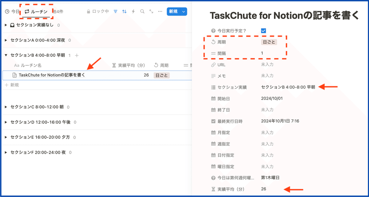369x197 pixels.
Task: Click the ロック中 lock indicator
Action: [x=98, y=11]
